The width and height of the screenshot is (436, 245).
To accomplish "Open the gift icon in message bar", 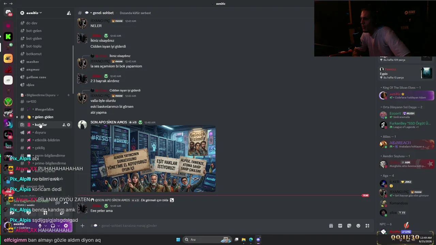I will click(x=331, y=226).
